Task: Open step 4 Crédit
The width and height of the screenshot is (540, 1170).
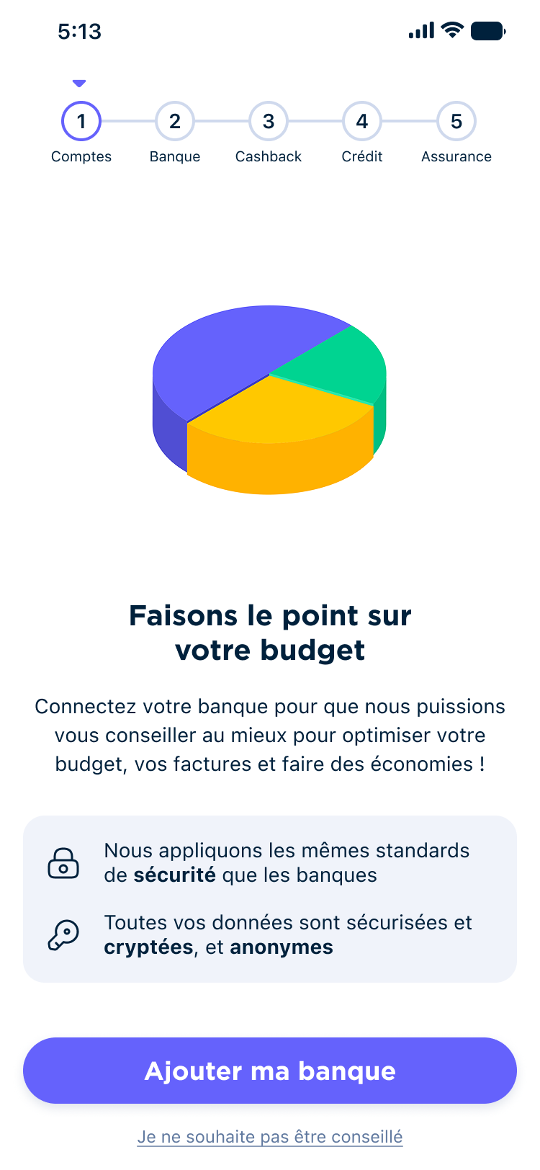Action: (362, 121)
